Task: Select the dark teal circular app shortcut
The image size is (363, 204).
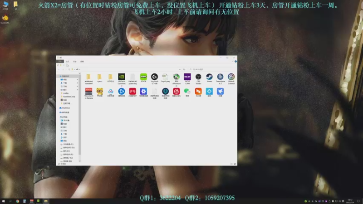Action: [x=165, y=93]
